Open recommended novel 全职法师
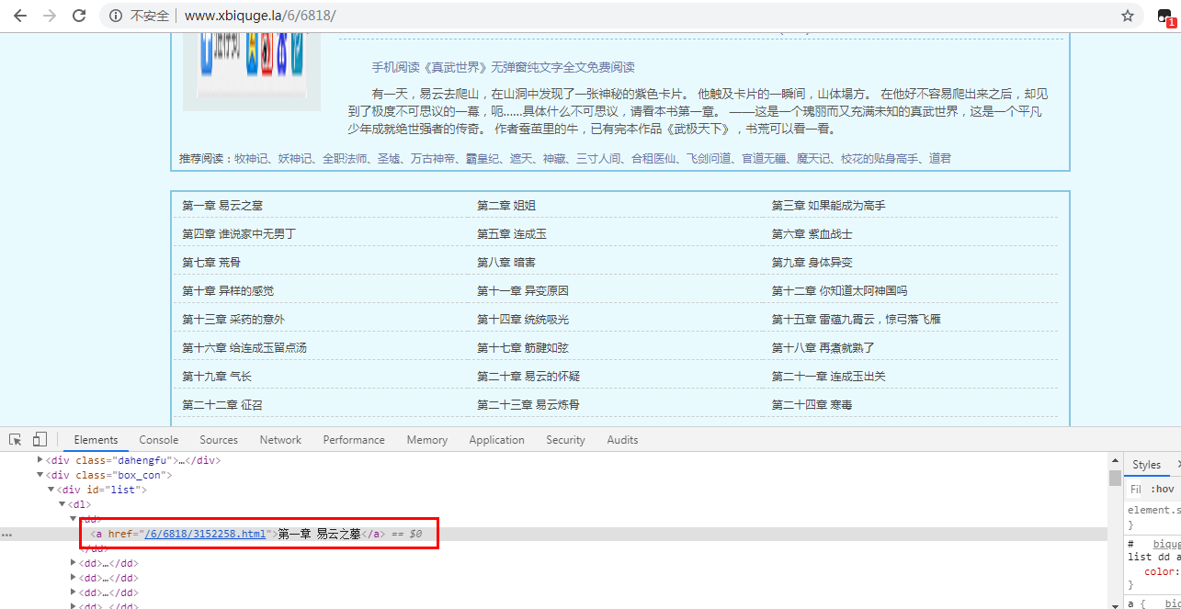The image size is (1181, 609). click(x=344, y=159)
